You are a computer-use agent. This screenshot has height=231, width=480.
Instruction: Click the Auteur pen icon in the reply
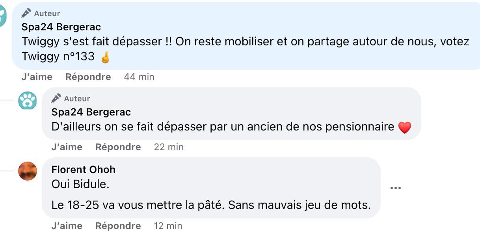click(56, 98)
